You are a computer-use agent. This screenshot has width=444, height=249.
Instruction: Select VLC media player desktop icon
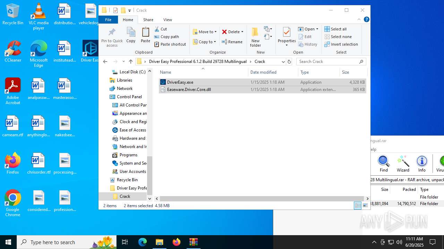click(x=39, y=17)
